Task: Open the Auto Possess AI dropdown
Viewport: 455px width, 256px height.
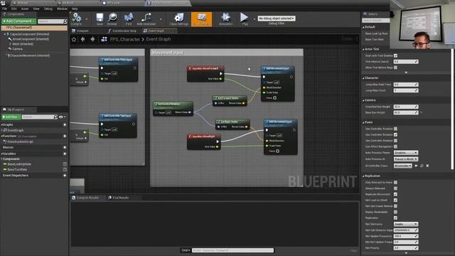Action: click(406, 159)
